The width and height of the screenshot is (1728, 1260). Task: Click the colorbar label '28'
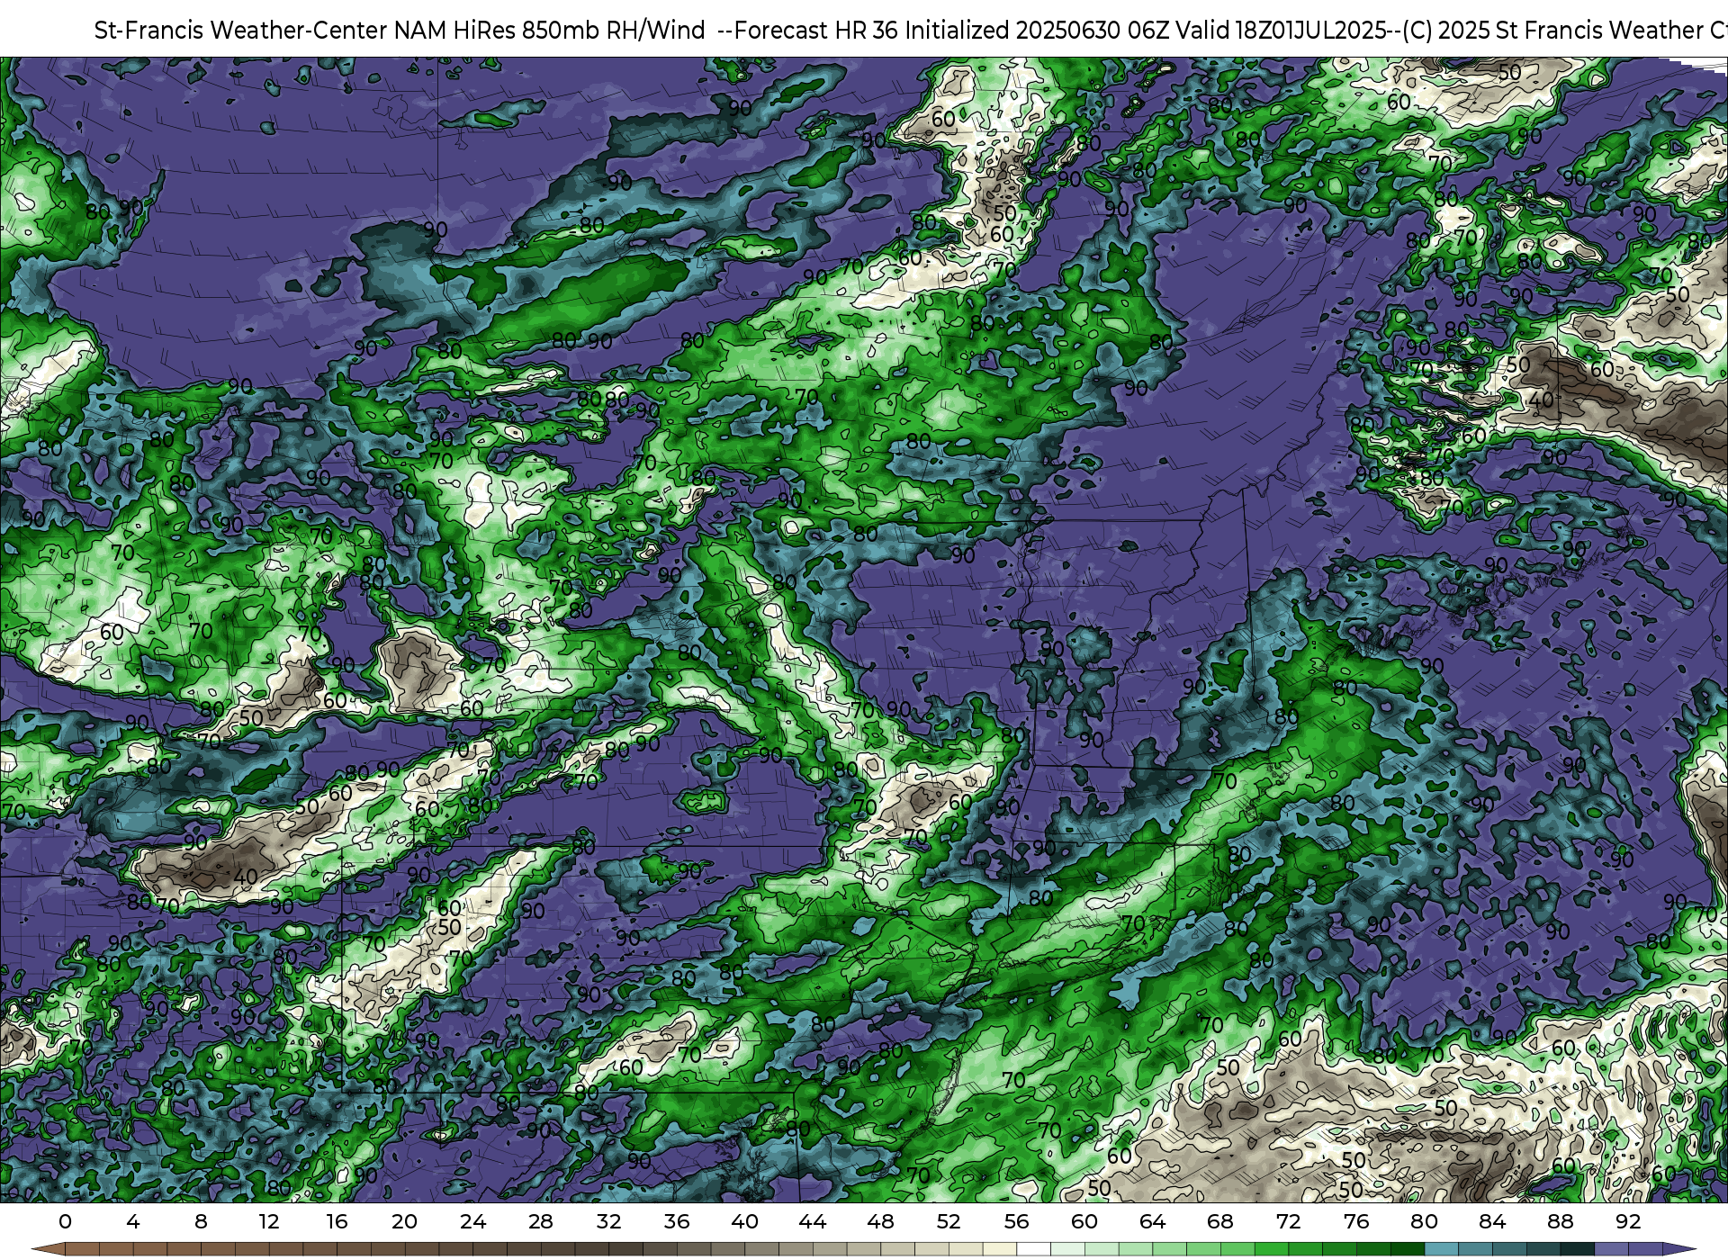[x=540, y=1221]
